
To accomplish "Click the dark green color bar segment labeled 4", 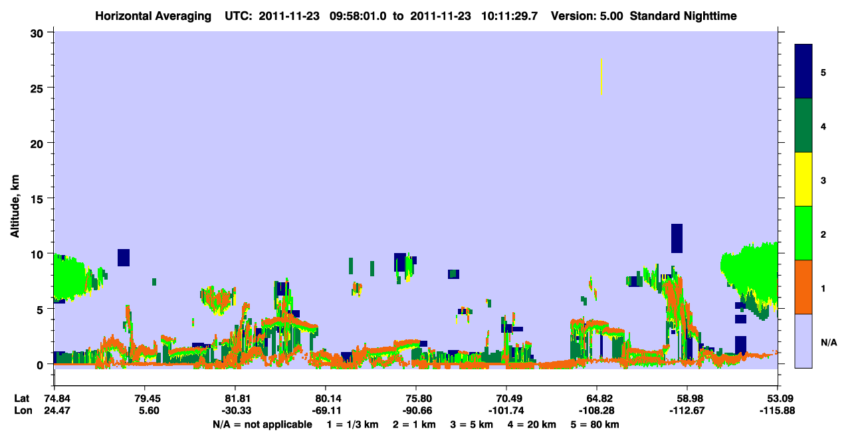I will [x=804, y=126].
